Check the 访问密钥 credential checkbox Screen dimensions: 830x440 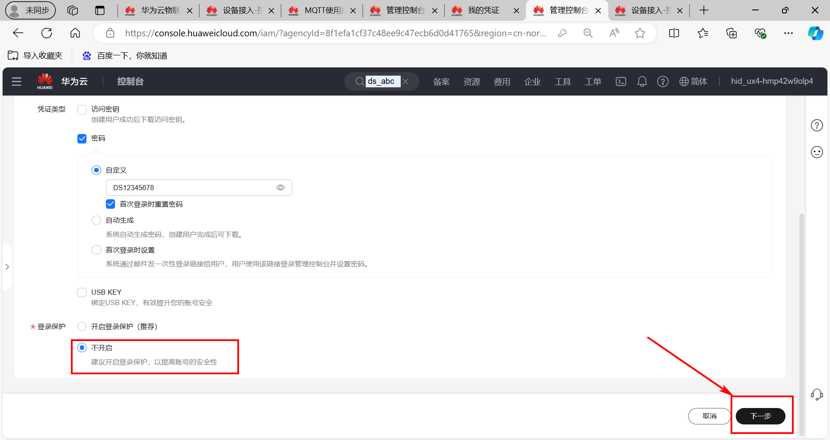coord(82,109)
